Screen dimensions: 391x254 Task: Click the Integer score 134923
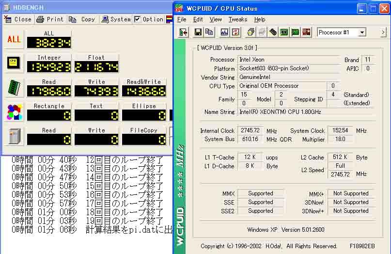49,67
